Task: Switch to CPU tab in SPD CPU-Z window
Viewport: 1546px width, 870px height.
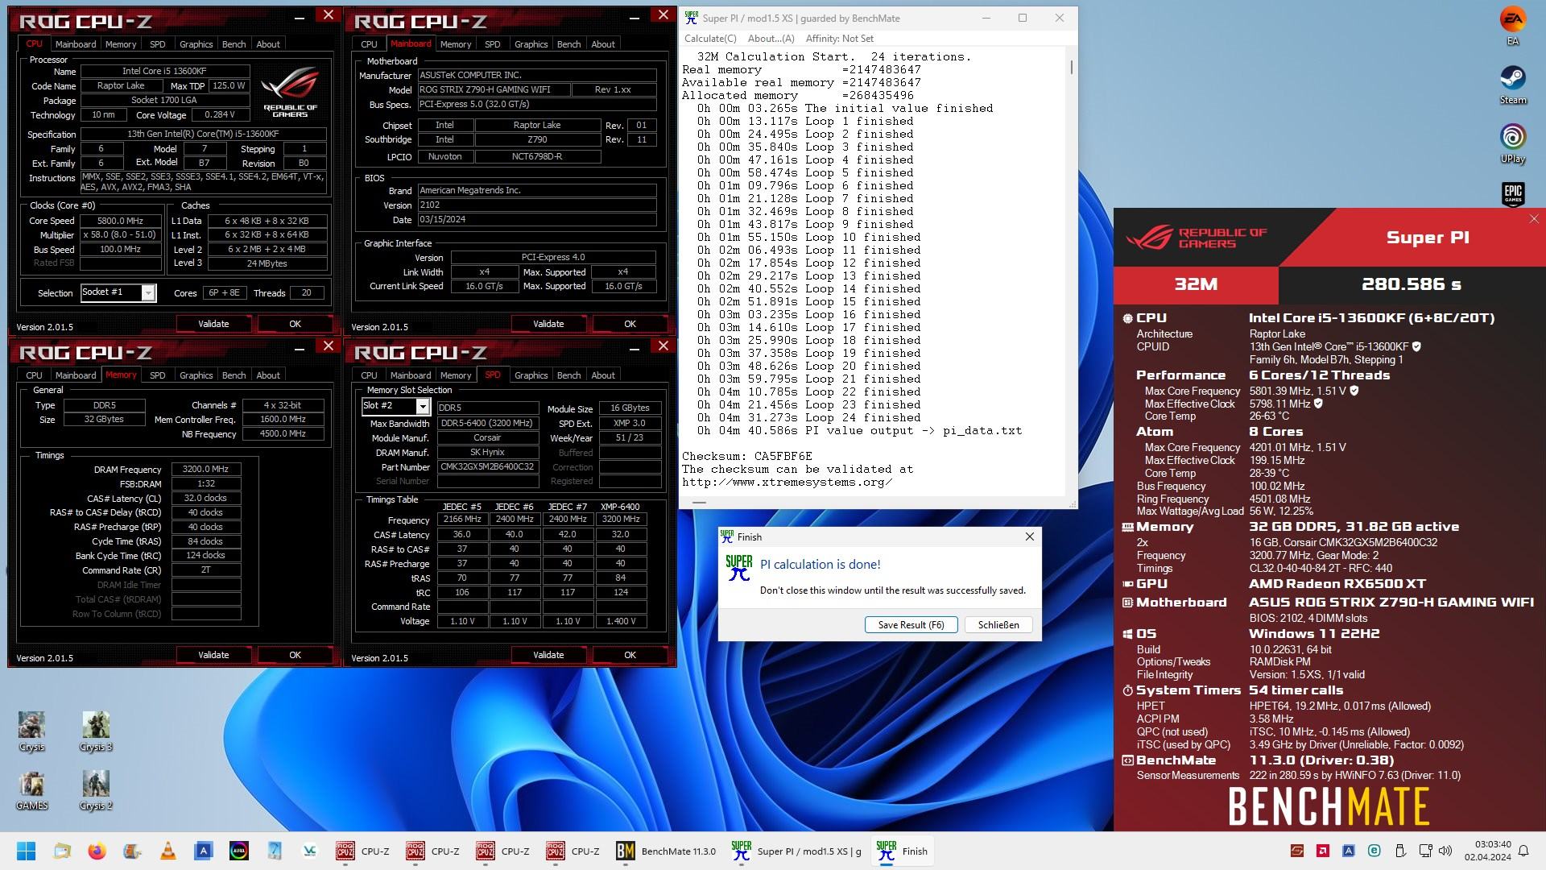Action: [x=369, y=375]
